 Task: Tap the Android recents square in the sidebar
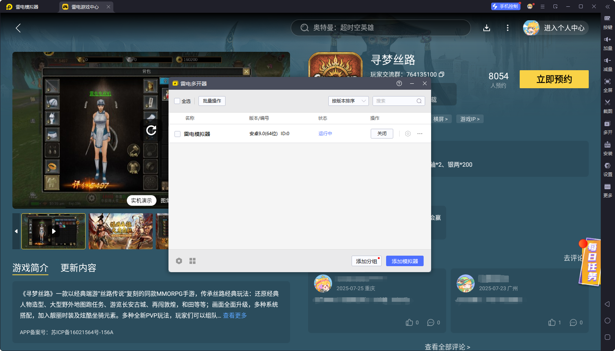pos(607,337)
